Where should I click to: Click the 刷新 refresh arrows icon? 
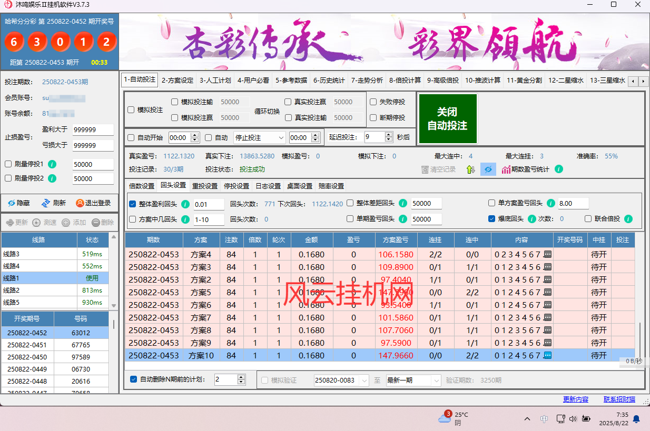coord(46,203)
